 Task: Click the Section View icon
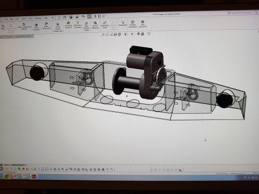coord(115,34)
